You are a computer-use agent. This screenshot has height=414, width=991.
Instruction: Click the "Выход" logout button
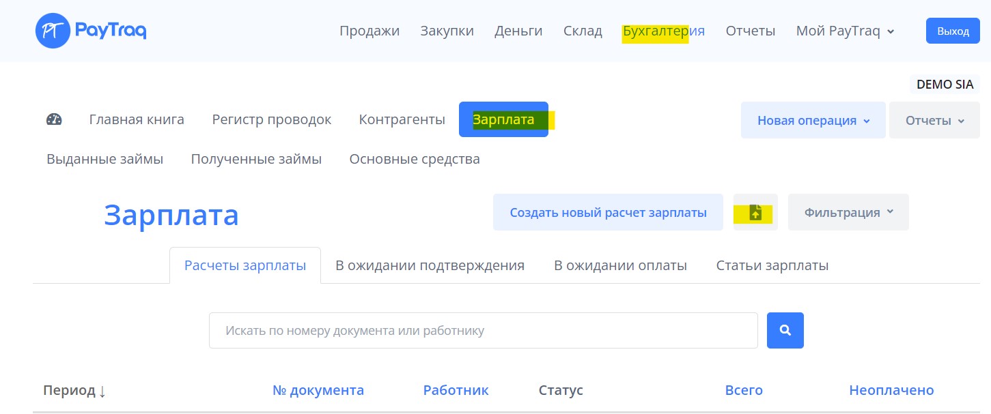click(x=953, y=31)
